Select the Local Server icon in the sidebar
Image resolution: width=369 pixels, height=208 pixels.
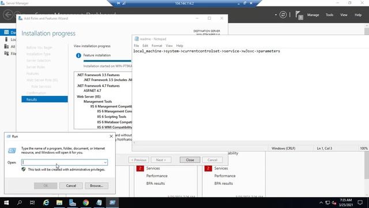click(6, 39)
